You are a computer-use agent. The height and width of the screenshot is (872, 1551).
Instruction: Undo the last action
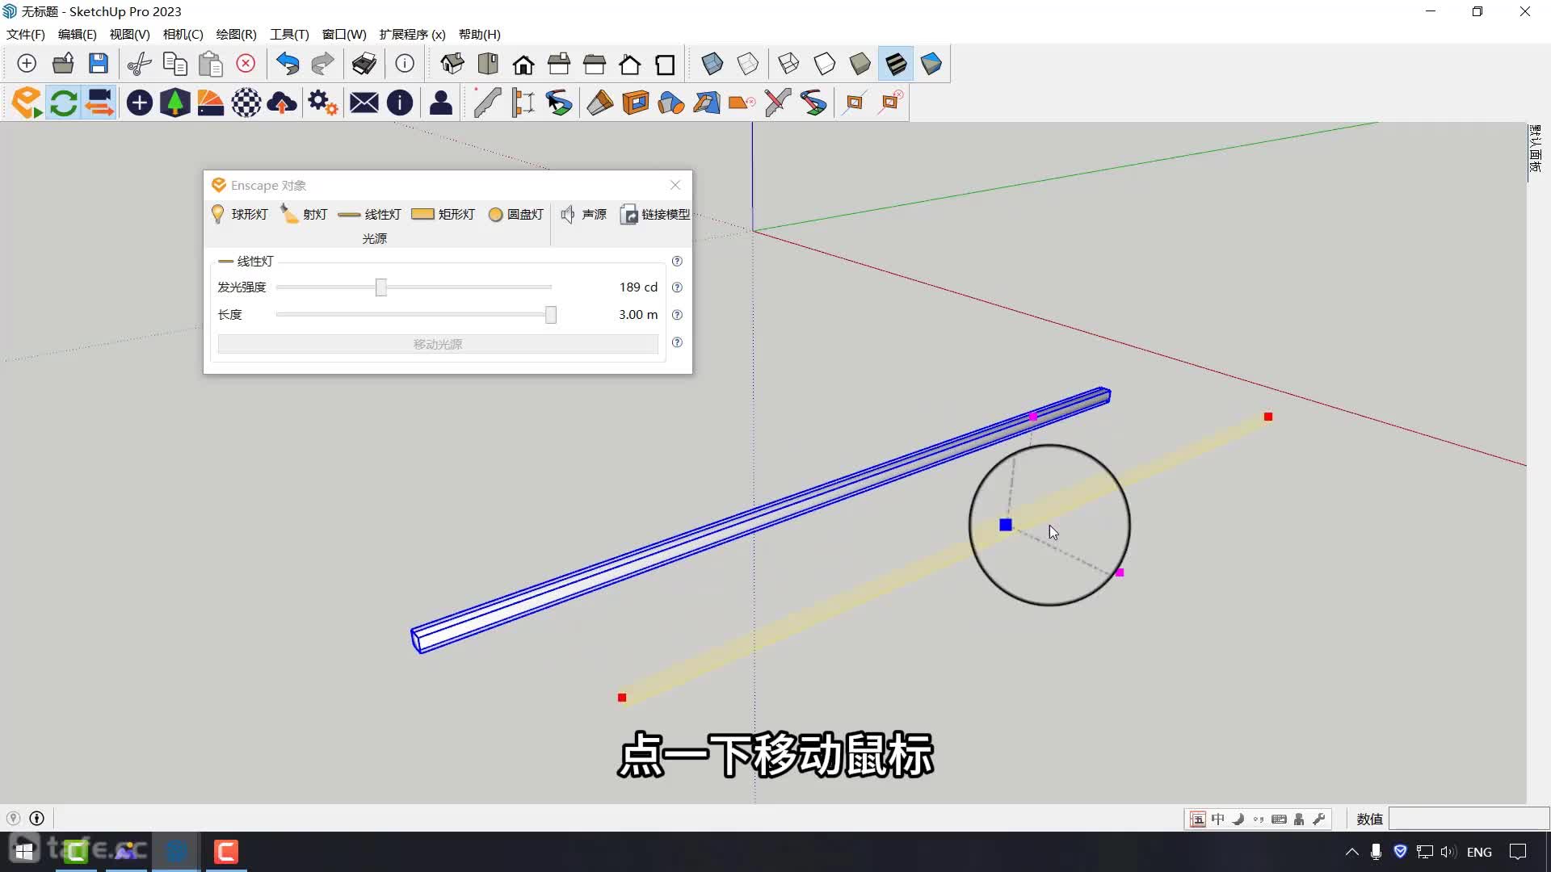pyautogui.click(x=287, y=64)
